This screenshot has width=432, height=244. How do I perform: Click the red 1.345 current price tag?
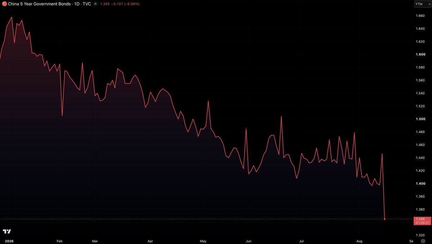[420, 219]
